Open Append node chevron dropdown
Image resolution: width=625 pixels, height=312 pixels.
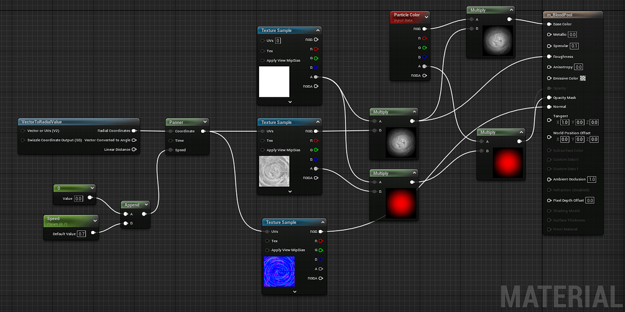click(146, 205)
